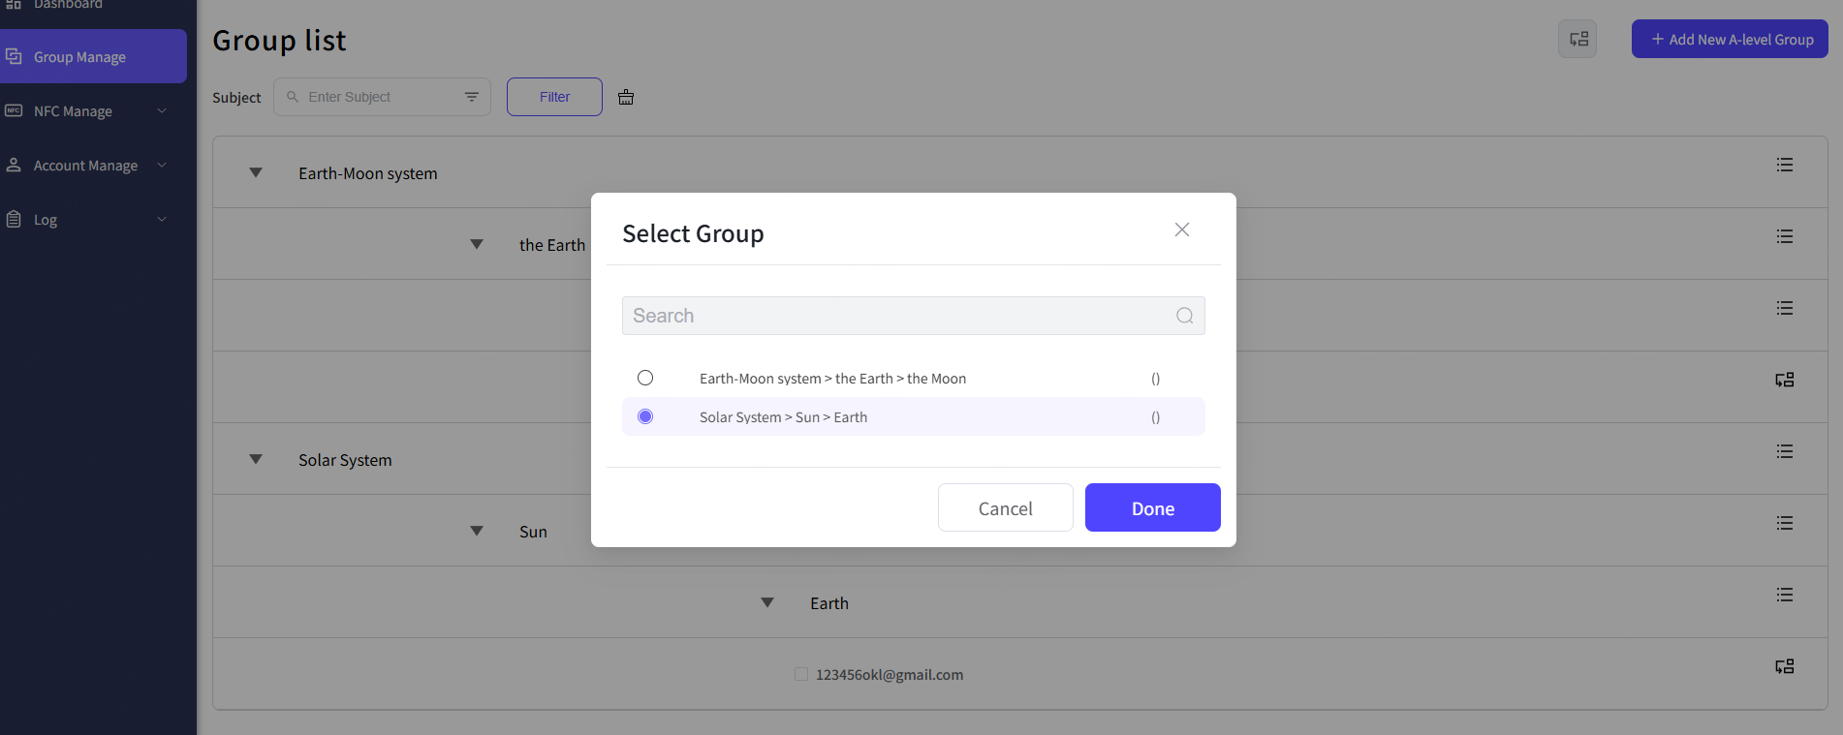Expand the NFC Manage sidebar menu
The width and height of the screenshot is (1843, 735).
point(87,111)
